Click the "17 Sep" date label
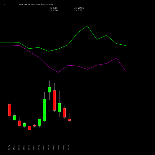Image resolution: width=155 pixels, height=155 pixels. [x=14, y=147]
